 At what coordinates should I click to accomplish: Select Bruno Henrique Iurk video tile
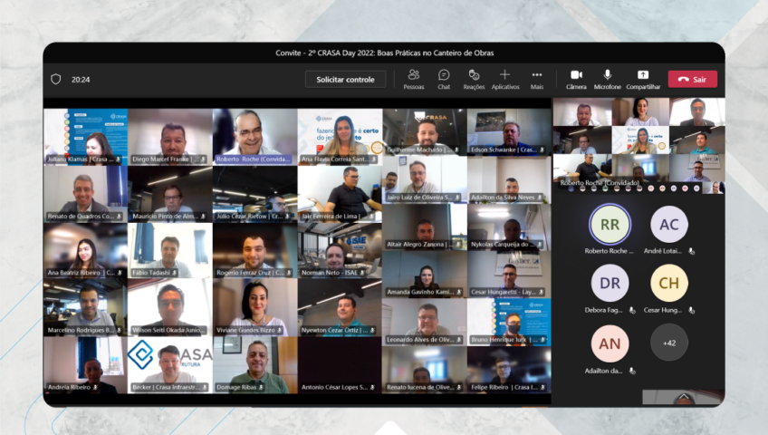point(509,323)
